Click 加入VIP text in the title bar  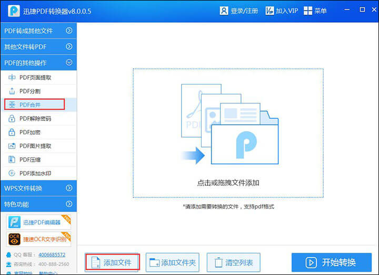pos(287,11)
